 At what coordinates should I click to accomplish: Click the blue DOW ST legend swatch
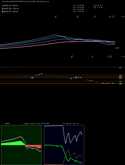pyautogui.click(x=2, y=5)
